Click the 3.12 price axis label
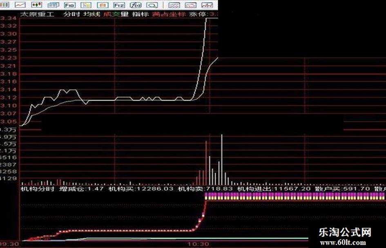This screenshot has width=386, height=248. (x=8, y=98)
